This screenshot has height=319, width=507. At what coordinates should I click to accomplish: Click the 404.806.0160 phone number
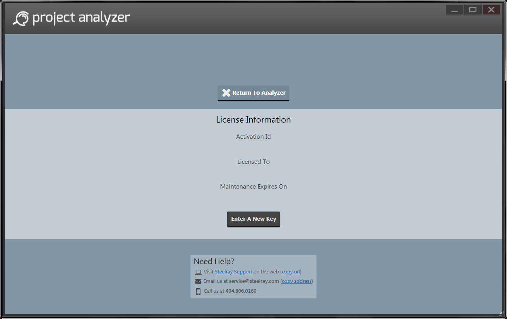(x=241, y=291)
